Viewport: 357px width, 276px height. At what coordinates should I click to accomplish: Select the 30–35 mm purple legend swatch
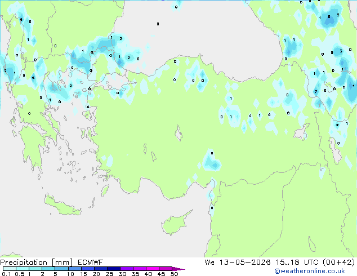[x=126, y=269]
